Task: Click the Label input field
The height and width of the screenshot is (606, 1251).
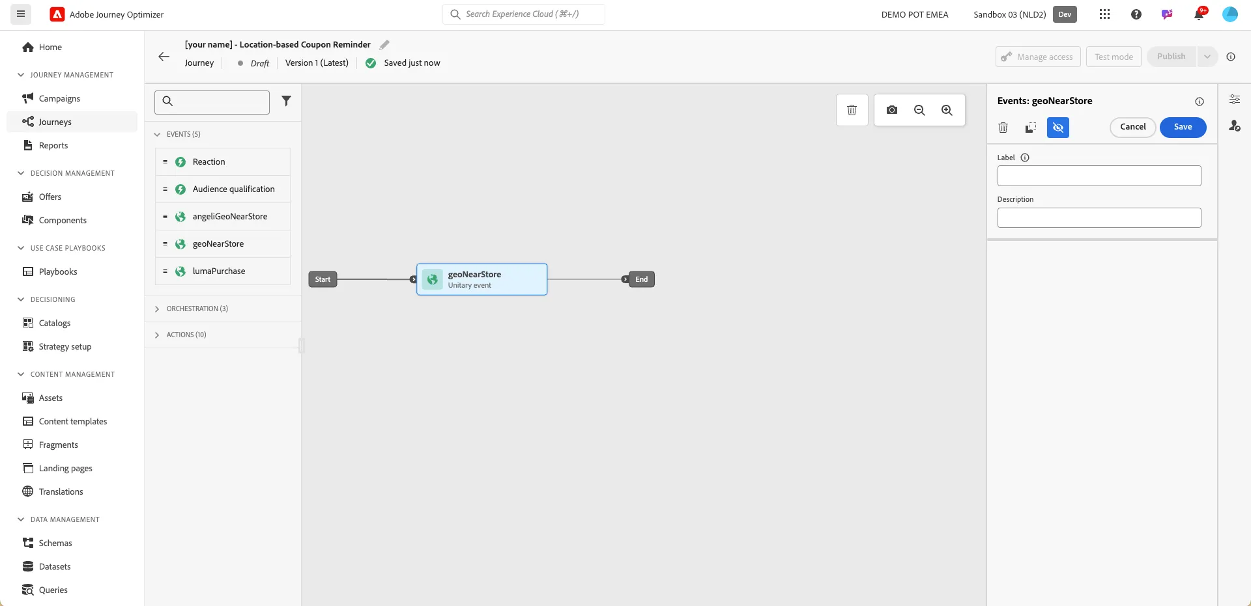Action: 1099,176
